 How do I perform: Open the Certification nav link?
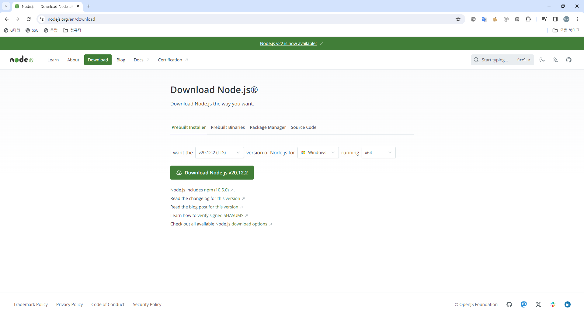pos(173,60)
